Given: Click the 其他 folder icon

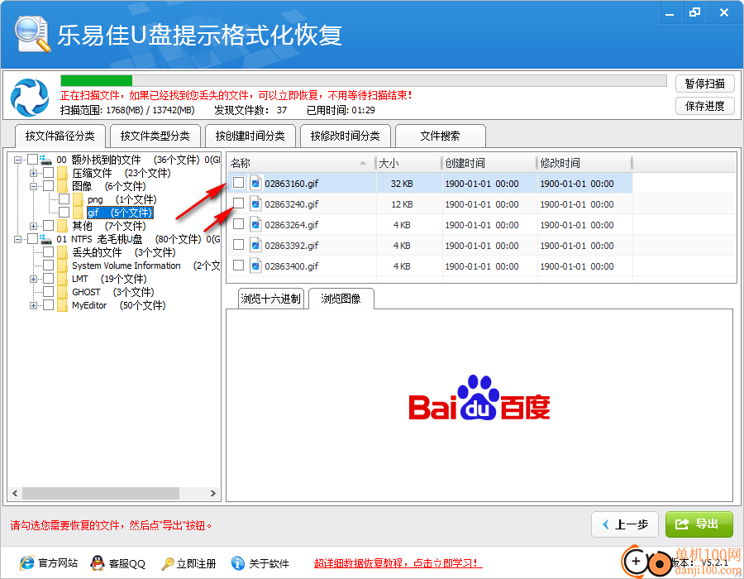Looking at the screenshot, I should [x=62, y=226].
